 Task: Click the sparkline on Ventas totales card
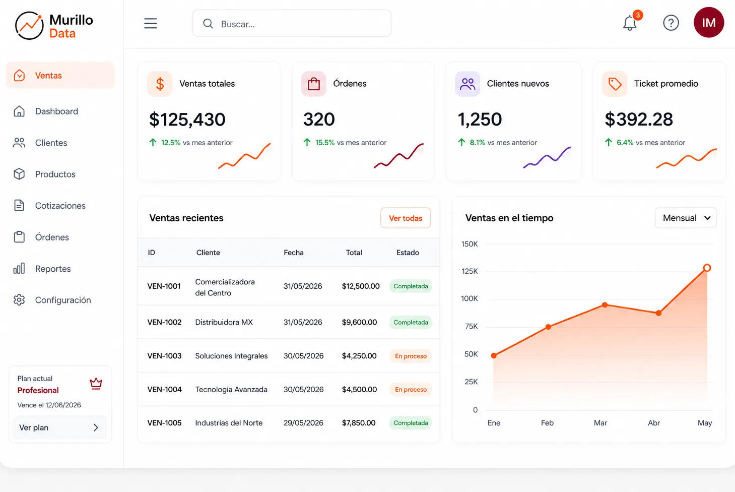click(x=244, y=156)
